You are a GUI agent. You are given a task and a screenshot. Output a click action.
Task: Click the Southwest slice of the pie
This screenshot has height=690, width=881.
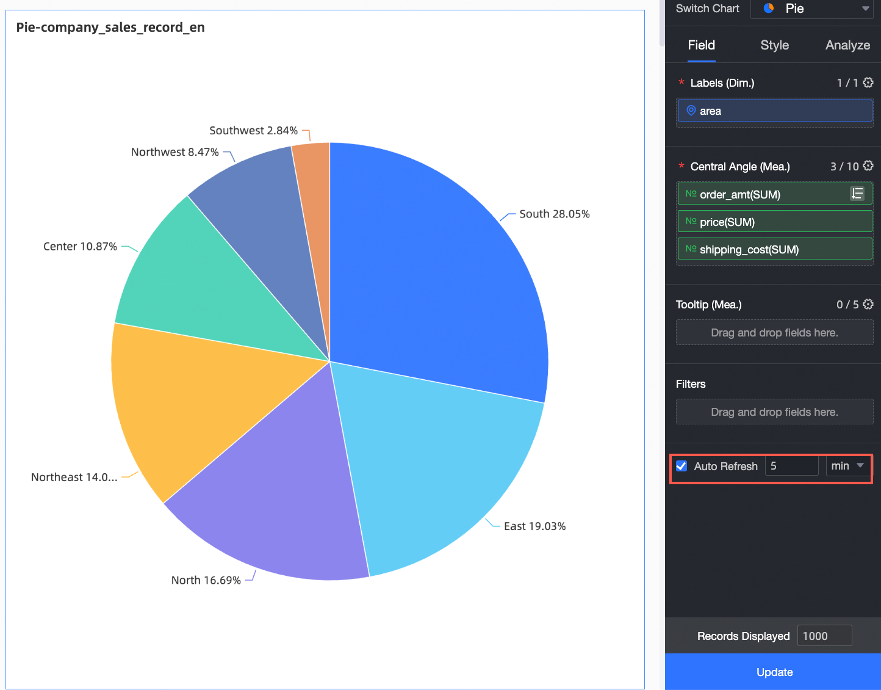tap(311, 165)
